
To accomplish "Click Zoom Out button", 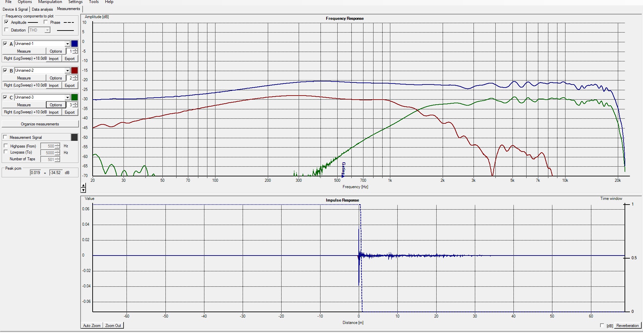I will pyautogui.click(x=113, y=326).
